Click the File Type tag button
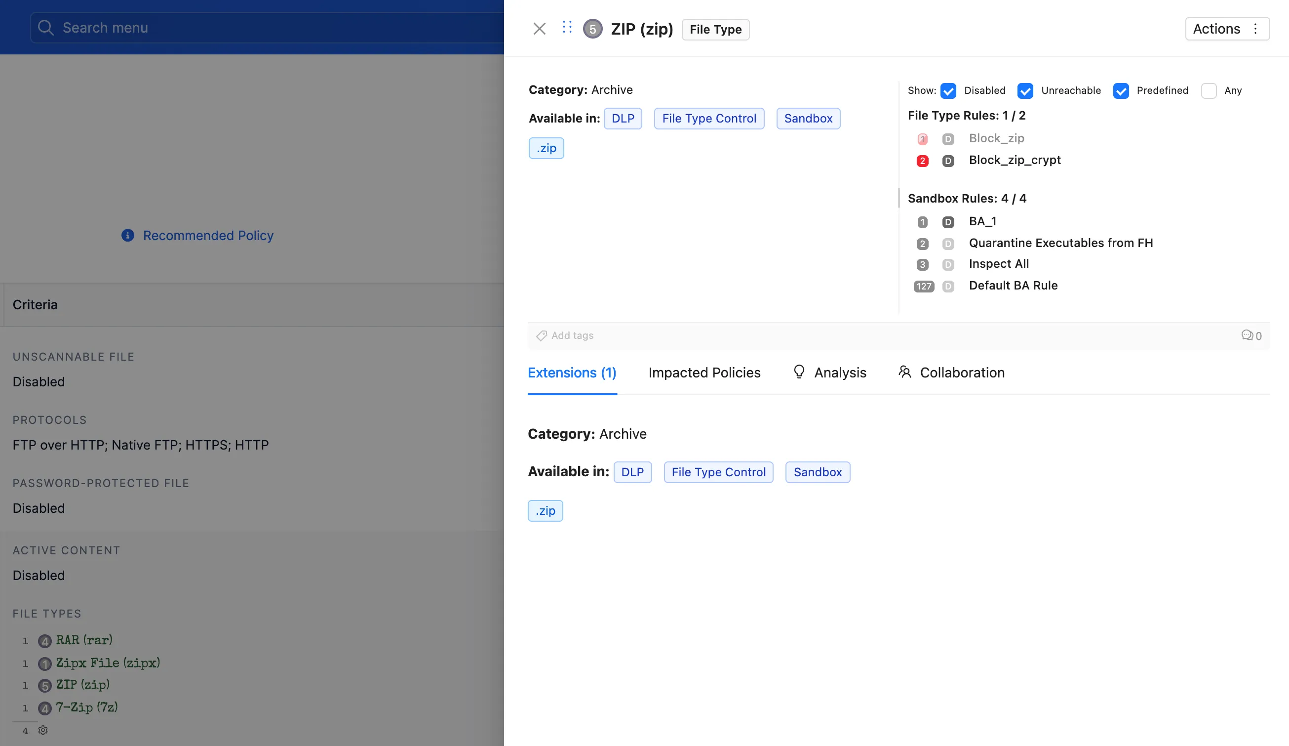1289x746 pixels. coord(715,30)
